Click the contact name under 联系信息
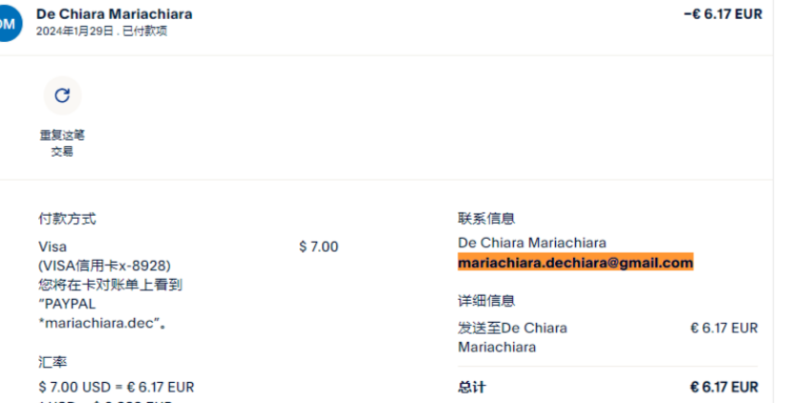This screenshot has height=403, width=790. point(532,243)
